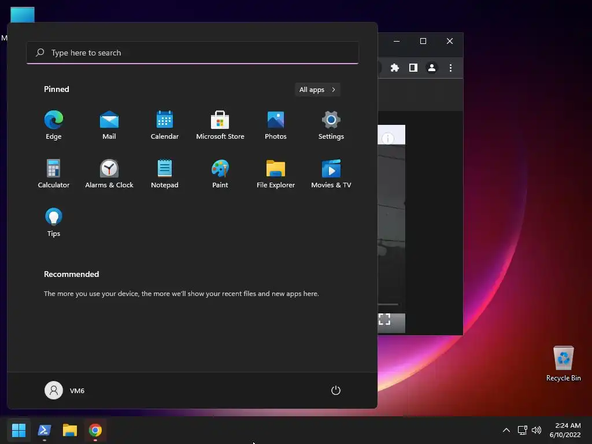Open Microsoft Store

tap(220, 125)
